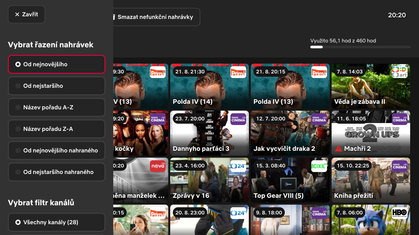Open 'Top Gear VIII (5)' recording
This screenshot has height=235, width=419.
290,180
